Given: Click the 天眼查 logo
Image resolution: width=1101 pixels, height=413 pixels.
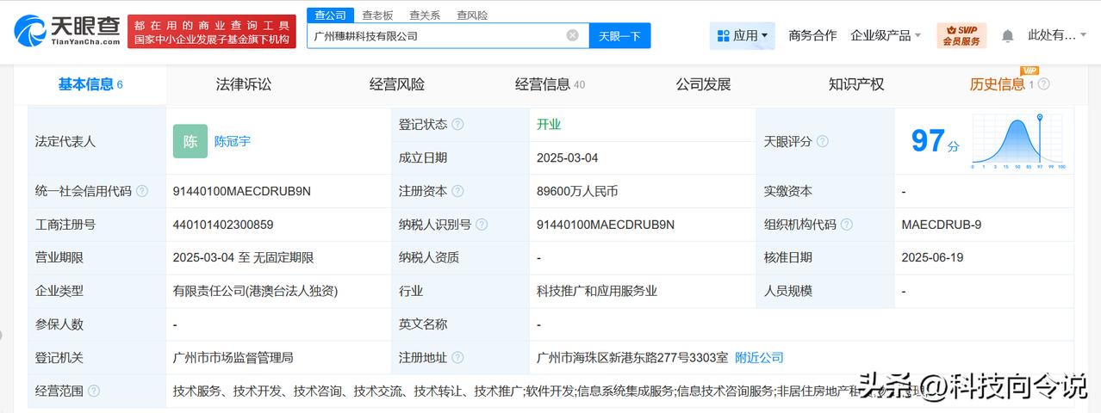Looking at the screenshot, I should click(66, 32).
